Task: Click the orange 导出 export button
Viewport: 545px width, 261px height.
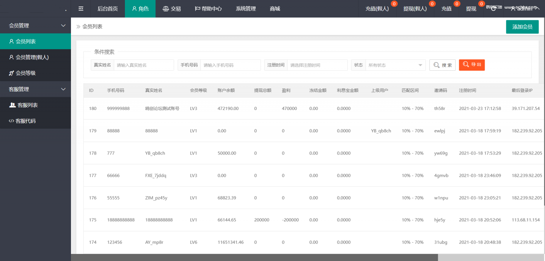Action: [472, 65]
